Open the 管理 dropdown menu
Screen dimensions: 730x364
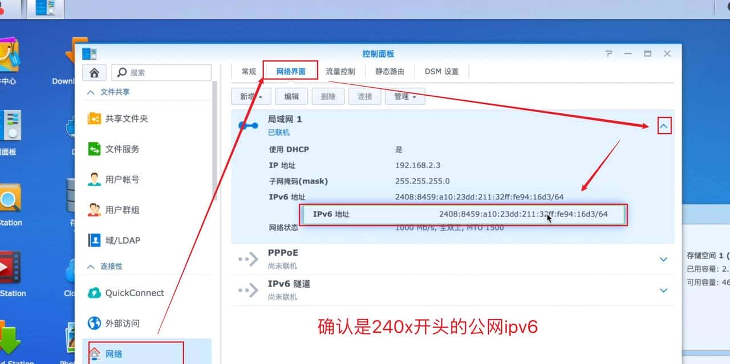click(405, 96)
